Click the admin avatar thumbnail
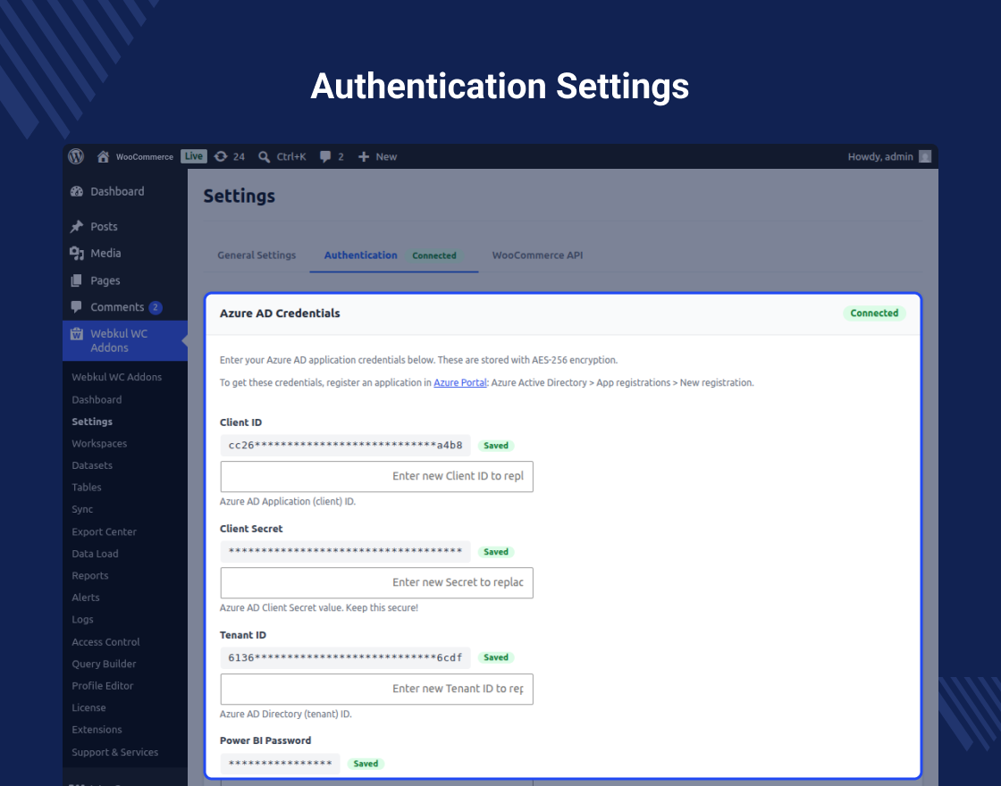 [x=924, y=157]
